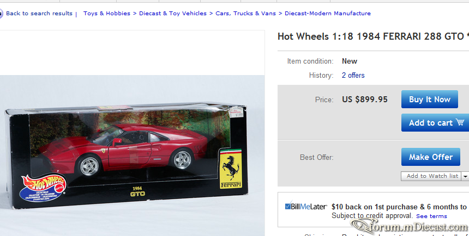Click the See terms link
Viewport: 469px width, 236px height.
pyautogui.click(x=431, y=216)
